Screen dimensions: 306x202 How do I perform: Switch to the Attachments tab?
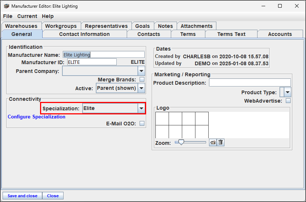197,26
